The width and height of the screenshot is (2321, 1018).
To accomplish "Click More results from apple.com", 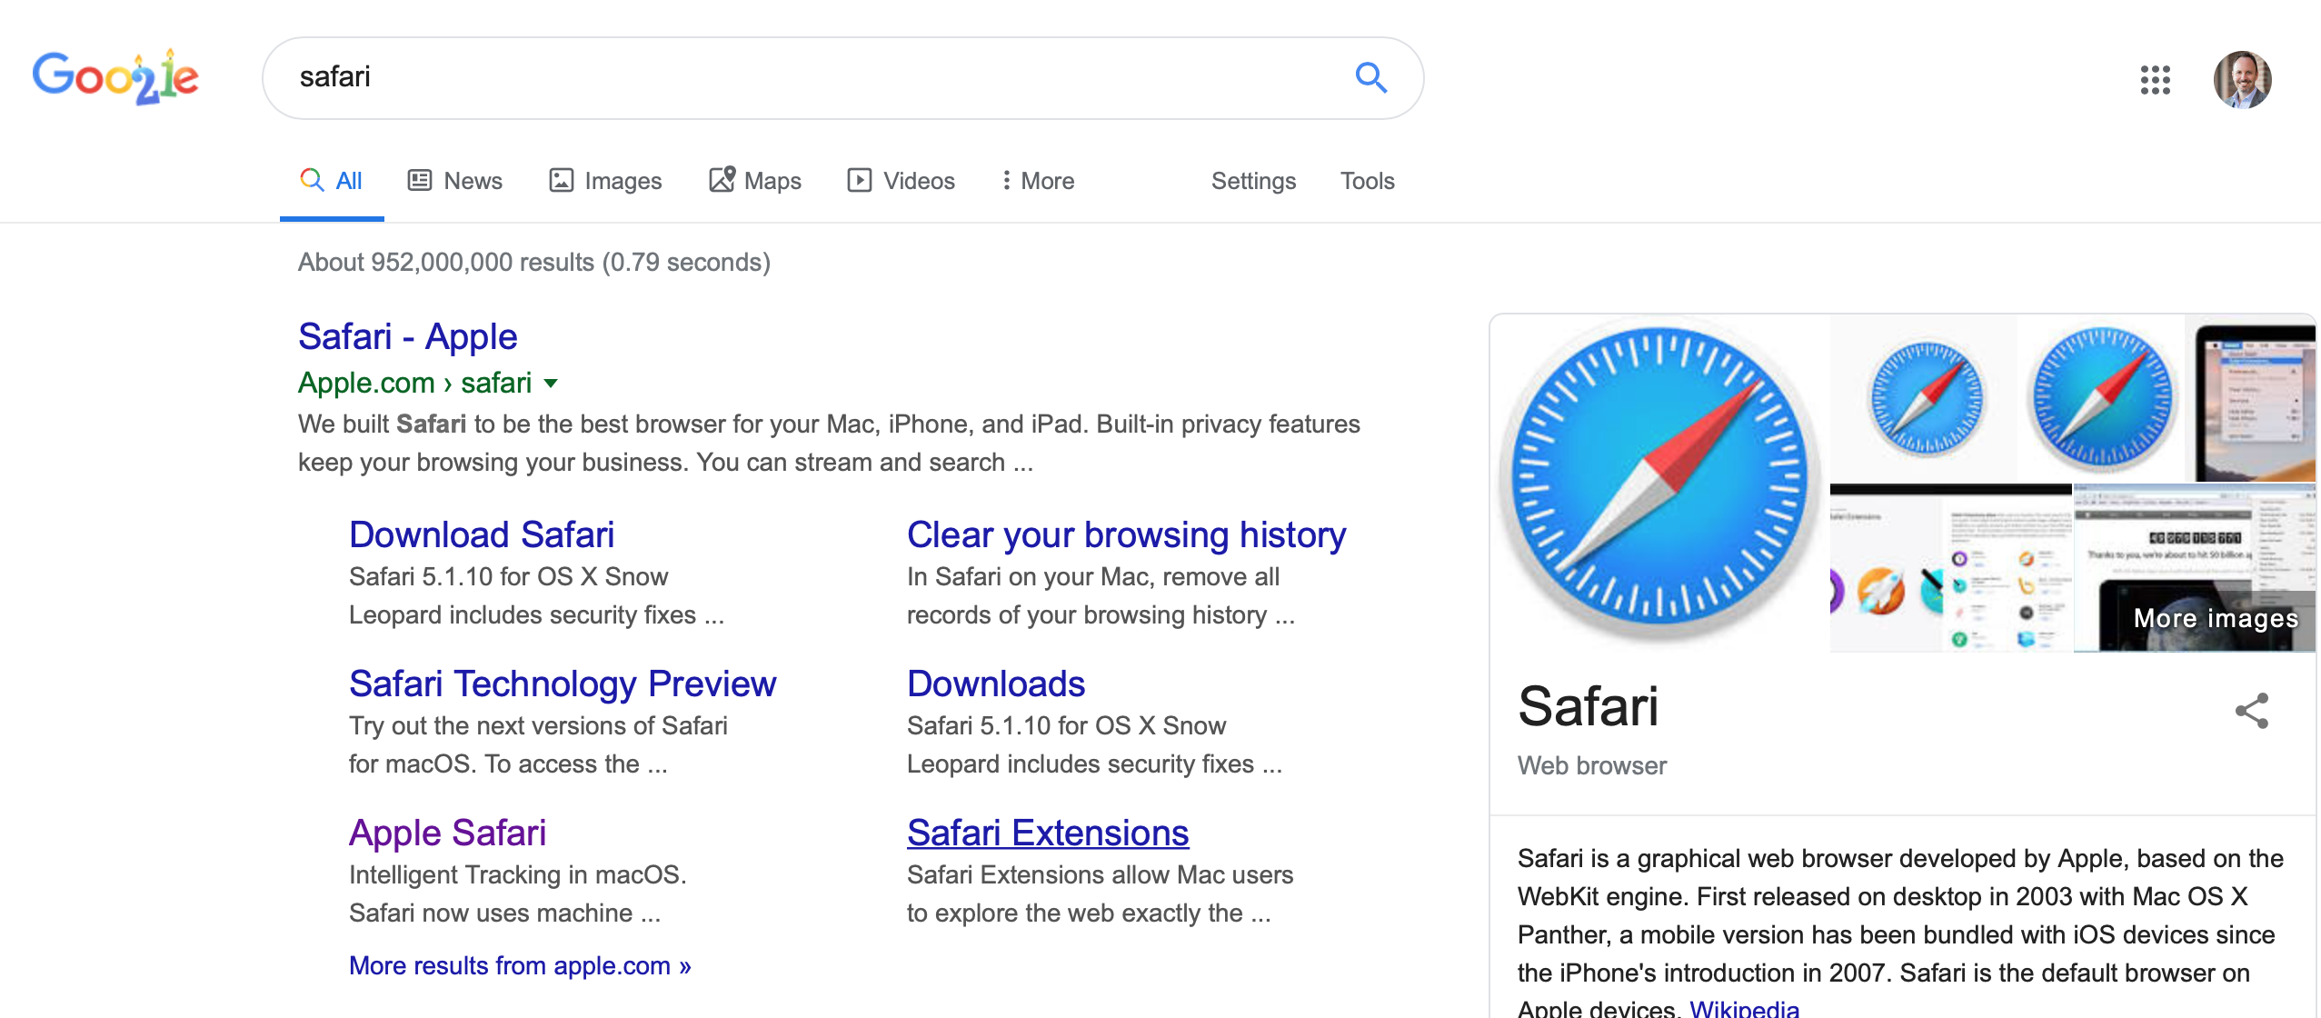I will pyautogui.click(x=520, y=965).
